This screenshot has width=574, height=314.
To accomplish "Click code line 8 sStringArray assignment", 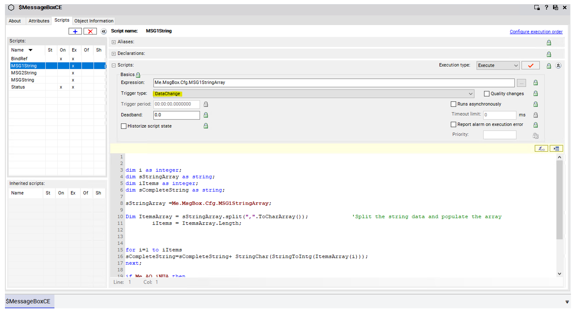I will [199, 204].
